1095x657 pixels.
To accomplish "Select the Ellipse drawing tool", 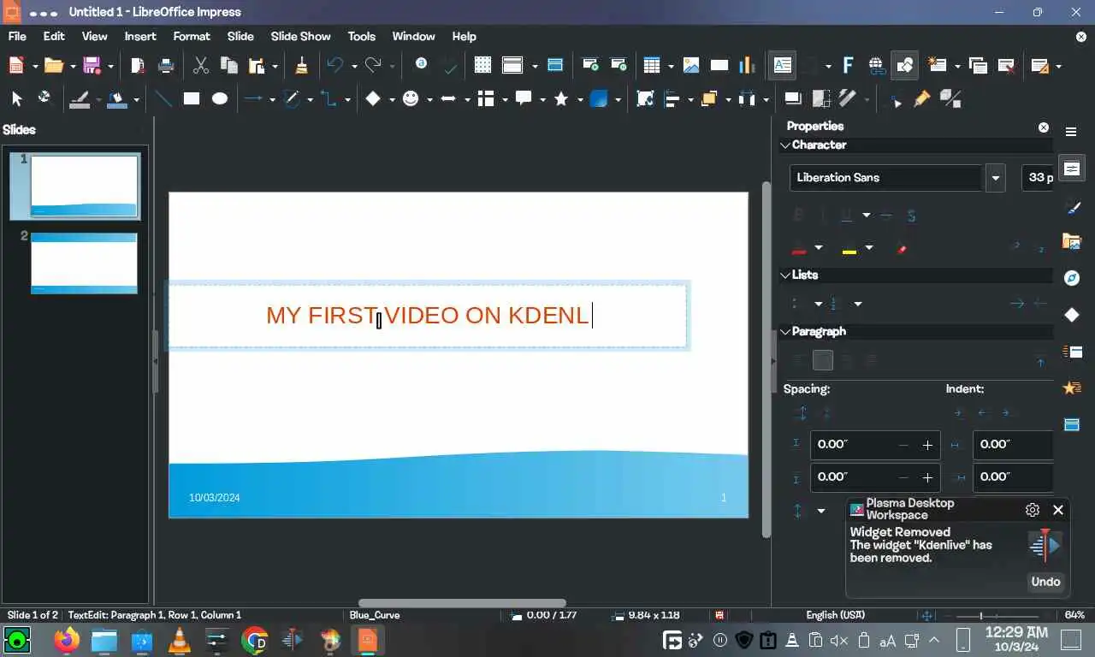I will tap(220, 99).
